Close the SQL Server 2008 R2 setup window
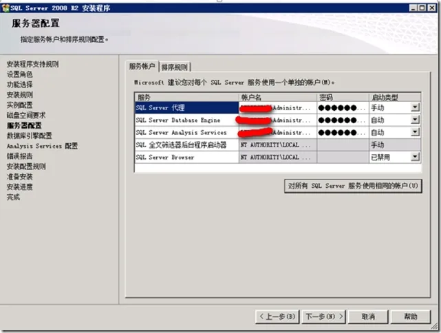The image size is (441, 333). 432,8
